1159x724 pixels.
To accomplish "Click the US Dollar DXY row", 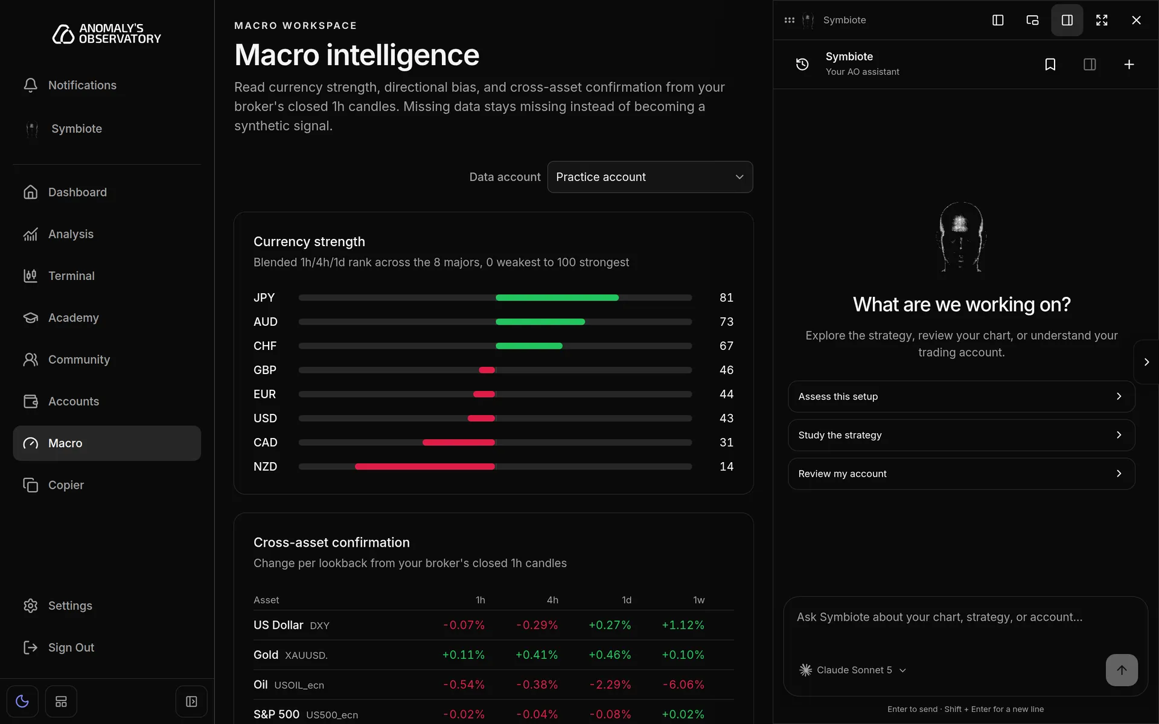I will click(493, 625).
